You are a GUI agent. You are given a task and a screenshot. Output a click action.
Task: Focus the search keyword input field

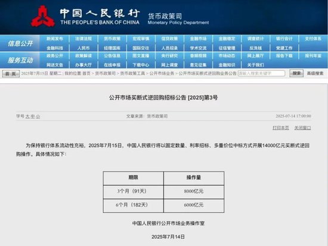(x=261, y=73)
